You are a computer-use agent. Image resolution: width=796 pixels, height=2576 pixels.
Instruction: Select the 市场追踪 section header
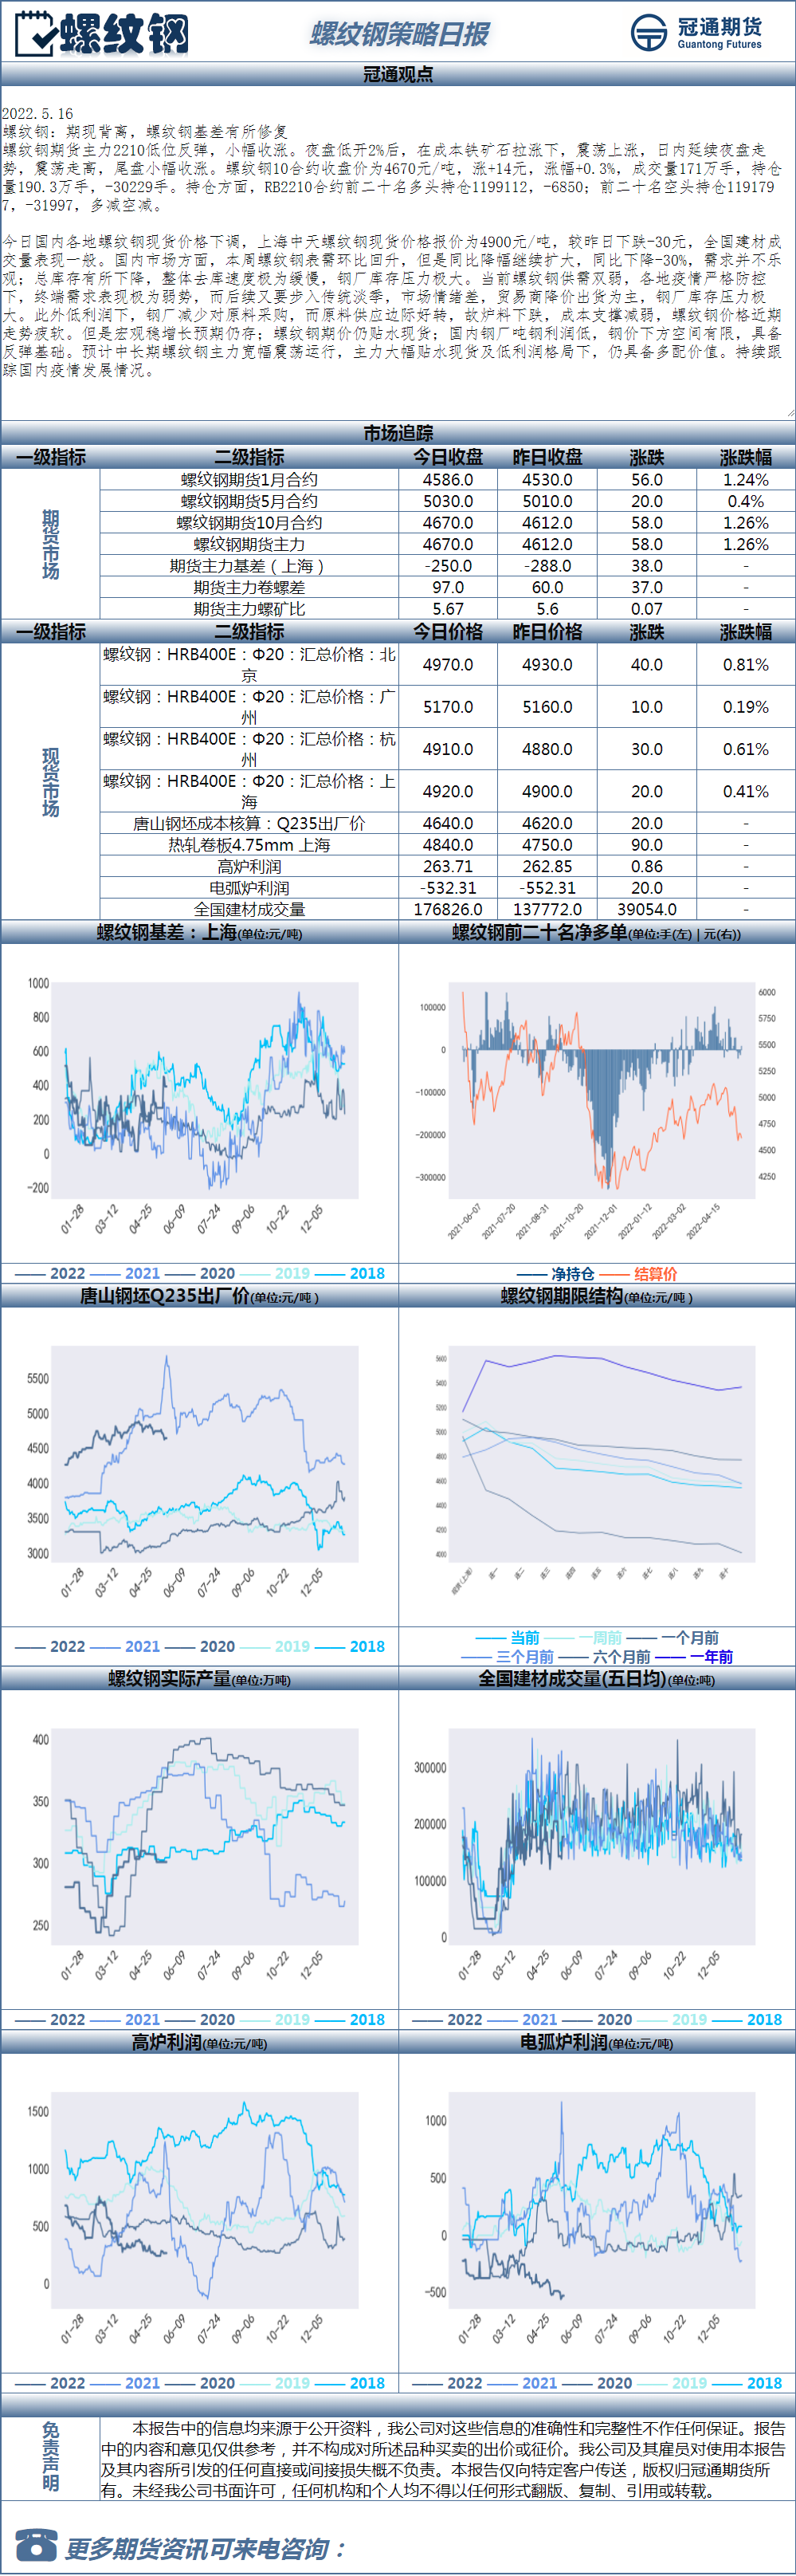398,433
